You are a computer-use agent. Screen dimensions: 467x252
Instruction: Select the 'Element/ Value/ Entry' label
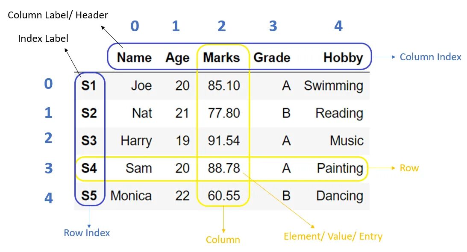tap(333, 236)
